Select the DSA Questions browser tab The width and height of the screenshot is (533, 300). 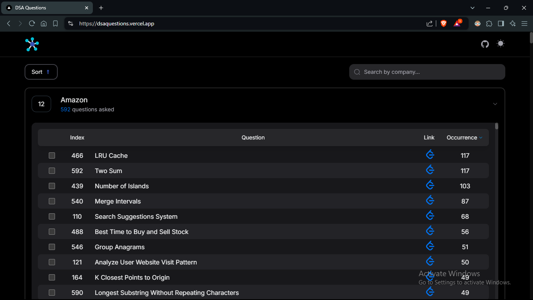click(x=47, y=8)
